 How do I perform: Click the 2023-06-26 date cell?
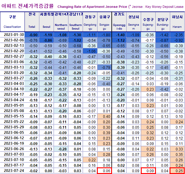(x=12, y=149)
